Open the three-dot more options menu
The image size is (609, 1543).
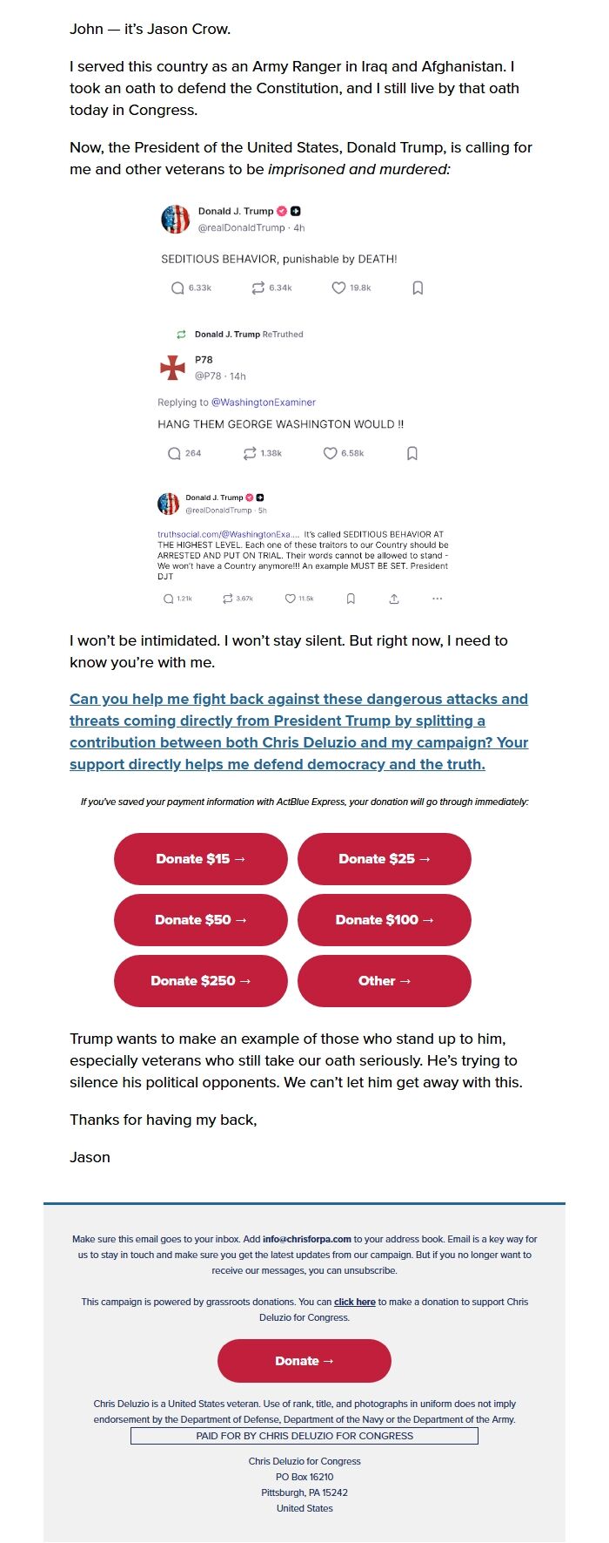[437, 599]
